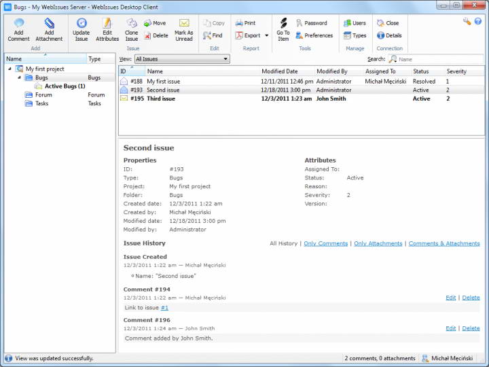Collapse the Bugs folder tree node

pos(19,77)
